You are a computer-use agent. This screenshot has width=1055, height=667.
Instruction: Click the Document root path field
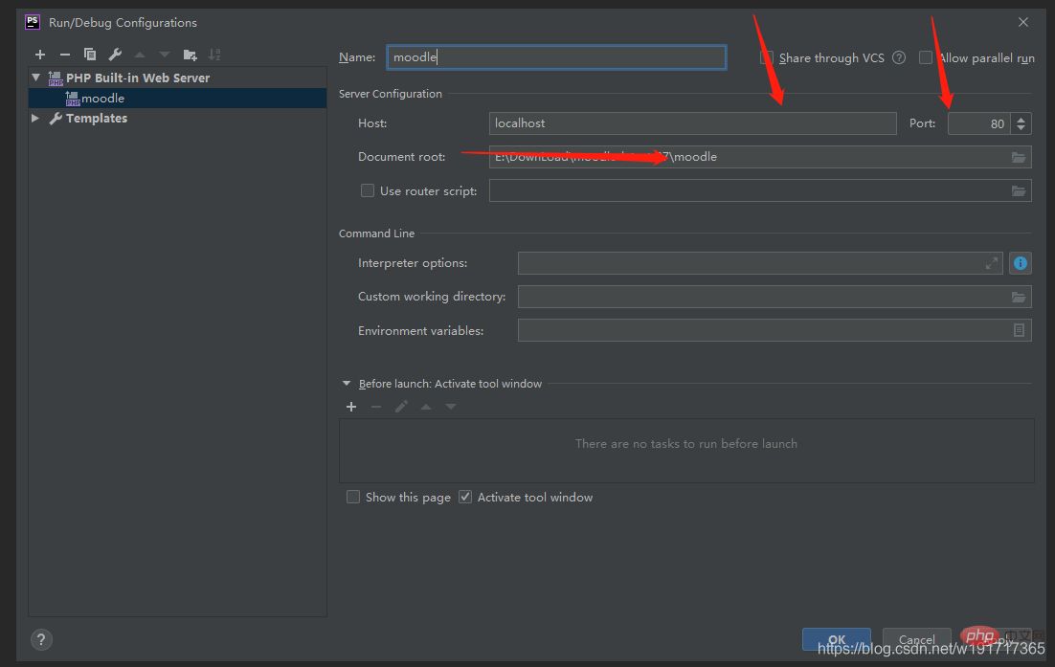749,157
